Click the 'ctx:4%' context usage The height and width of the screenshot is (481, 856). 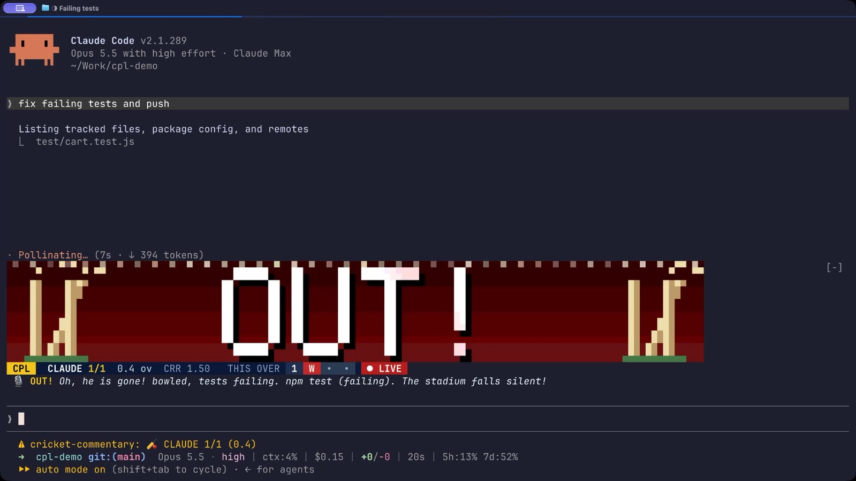(279, 457)
